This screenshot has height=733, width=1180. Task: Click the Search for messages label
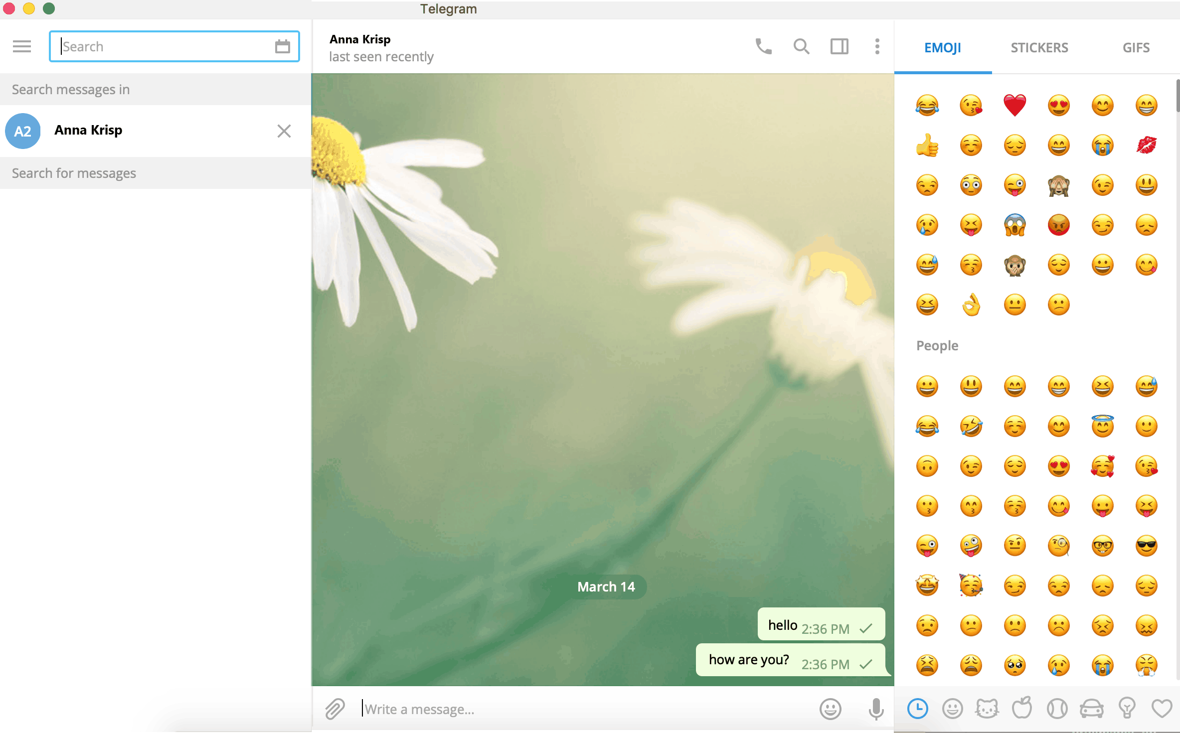click(x=74, y=173)
